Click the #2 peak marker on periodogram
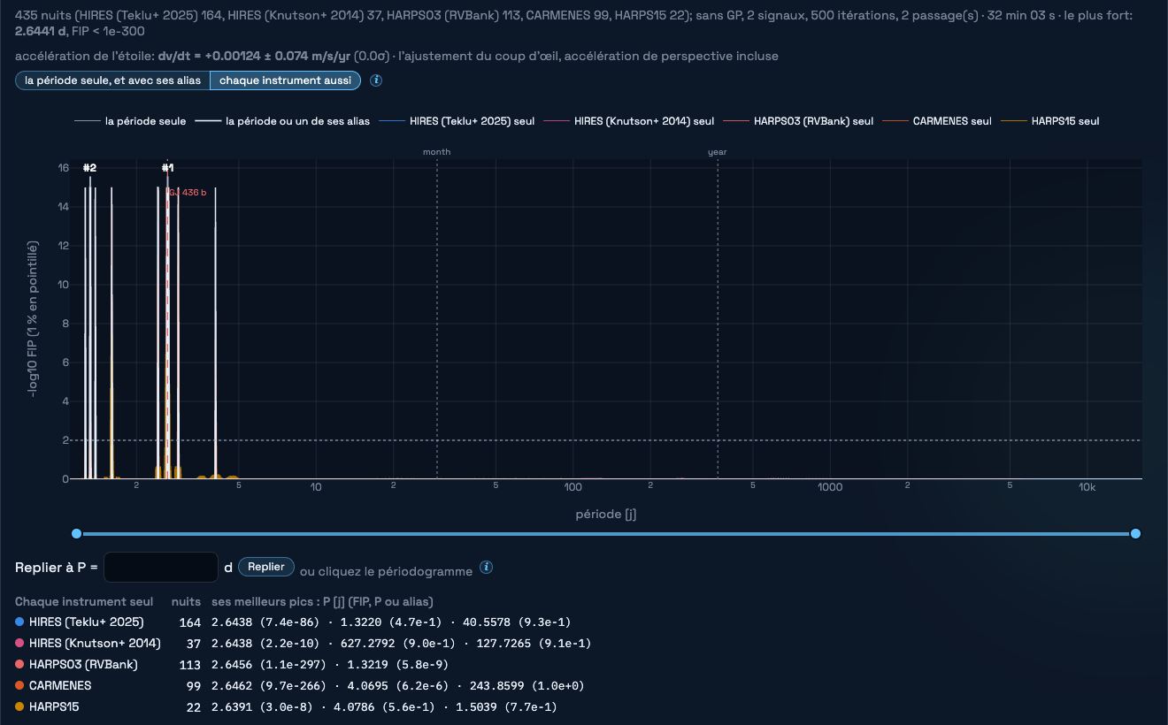The width and height of the screenshot is (1168, 725). click(x=89, y=168)
